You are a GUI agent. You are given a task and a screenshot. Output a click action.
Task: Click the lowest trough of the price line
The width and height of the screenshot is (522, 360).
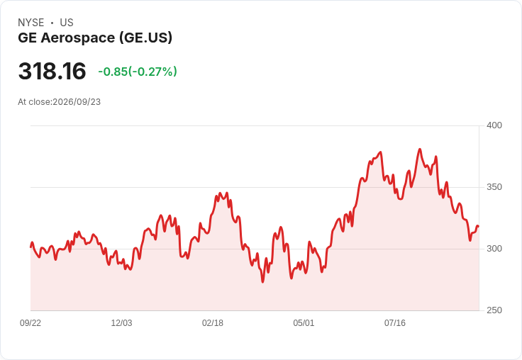click(262, 282)
